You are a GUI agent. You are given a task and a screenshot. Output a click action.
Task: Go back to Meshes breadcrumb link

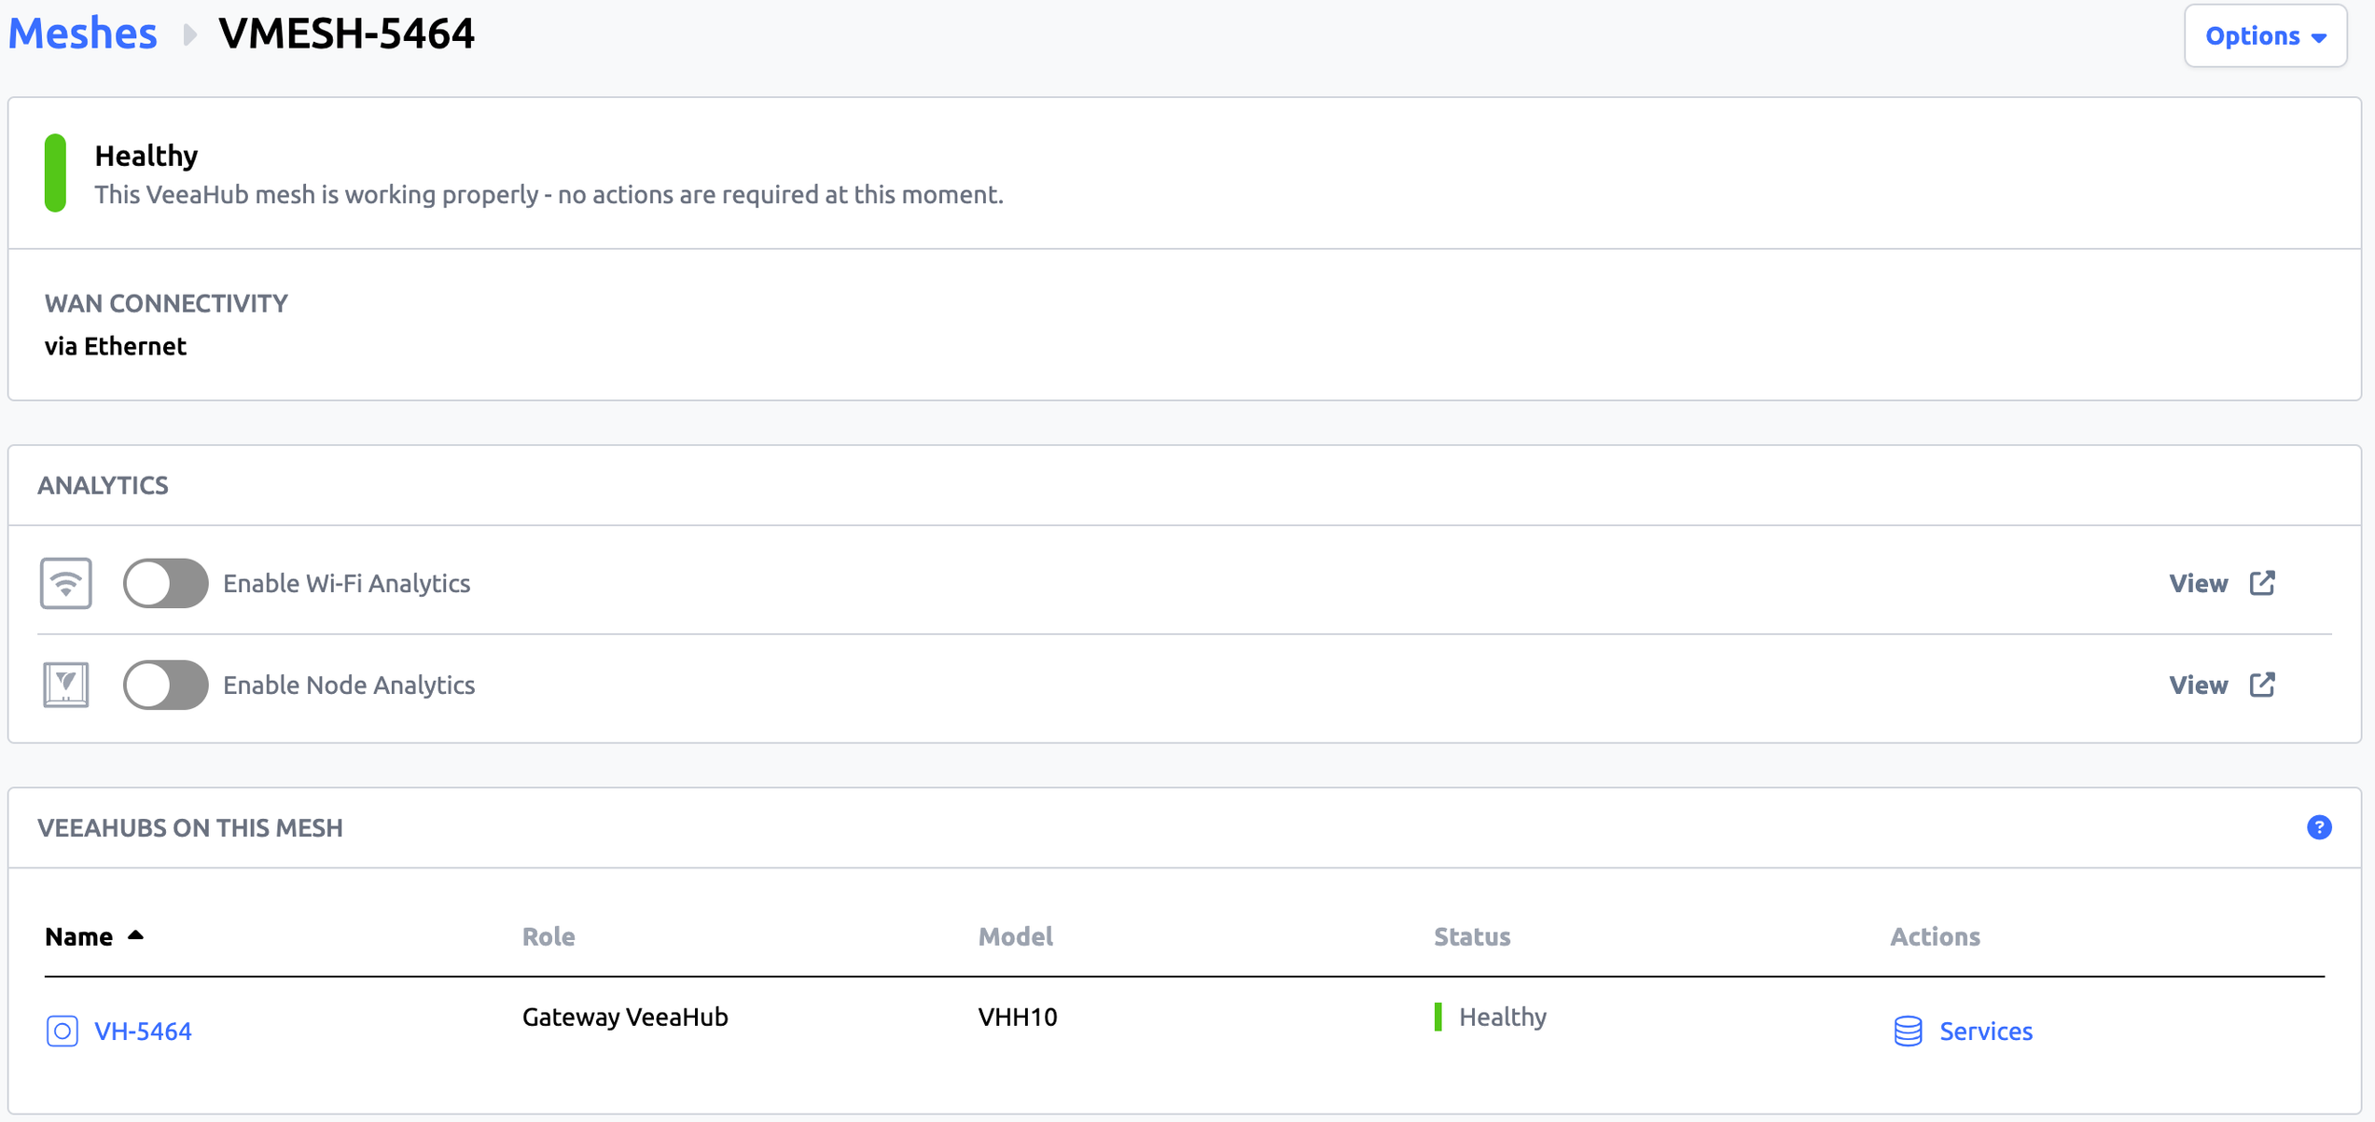pos(82,34)
